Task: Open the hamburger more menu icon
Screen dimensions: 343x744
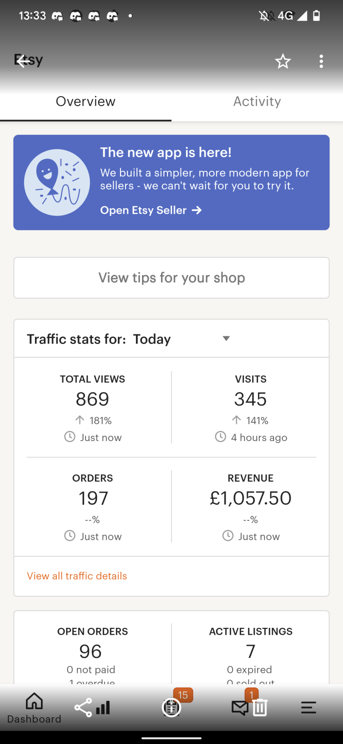Action: 308,707
